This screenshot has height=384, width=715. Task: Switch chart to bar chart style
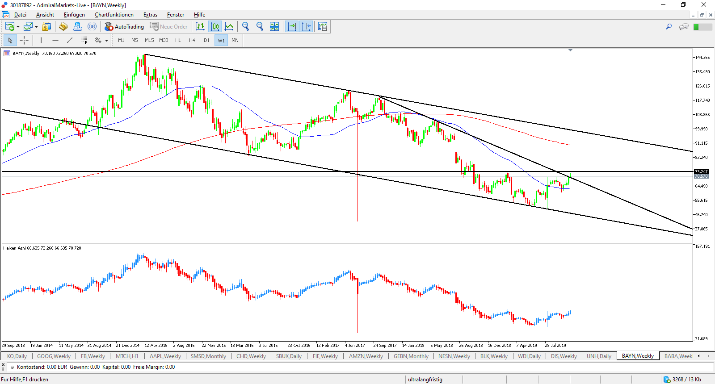pyautogui.click(x=200, y=27)
